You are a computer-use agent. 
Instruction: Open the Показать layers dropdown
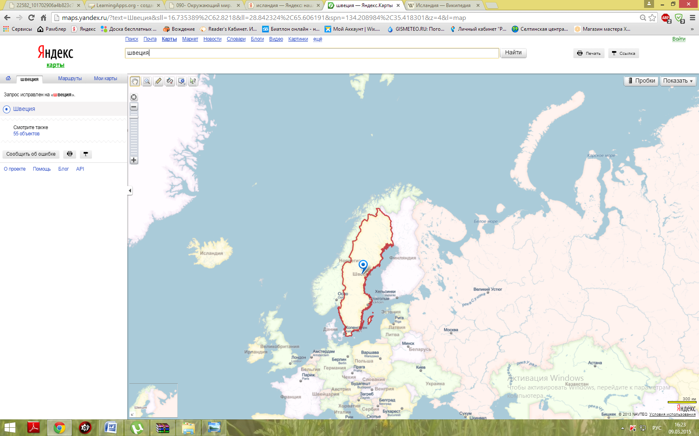pos(678,81)
